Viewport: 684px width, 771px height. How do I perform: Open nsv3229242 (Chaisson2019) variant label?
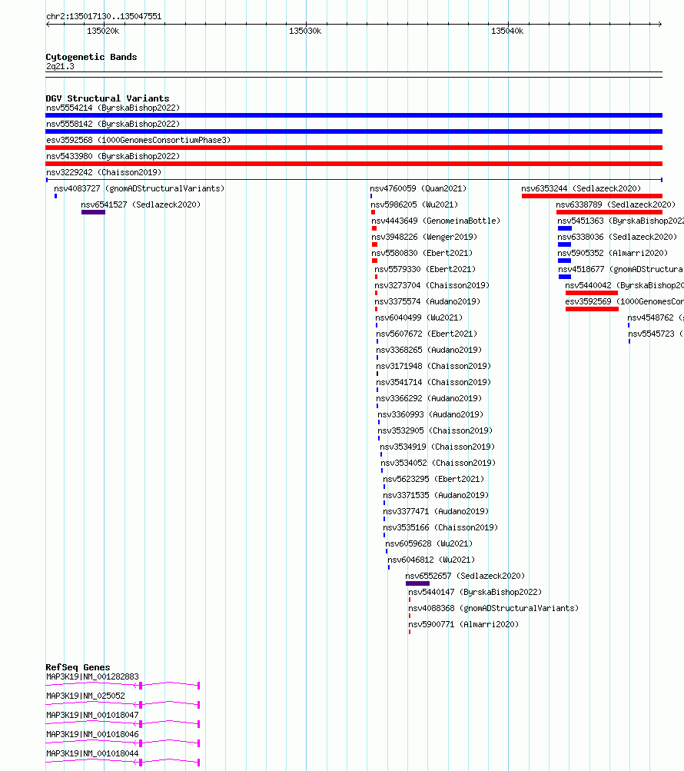[104, 173]
